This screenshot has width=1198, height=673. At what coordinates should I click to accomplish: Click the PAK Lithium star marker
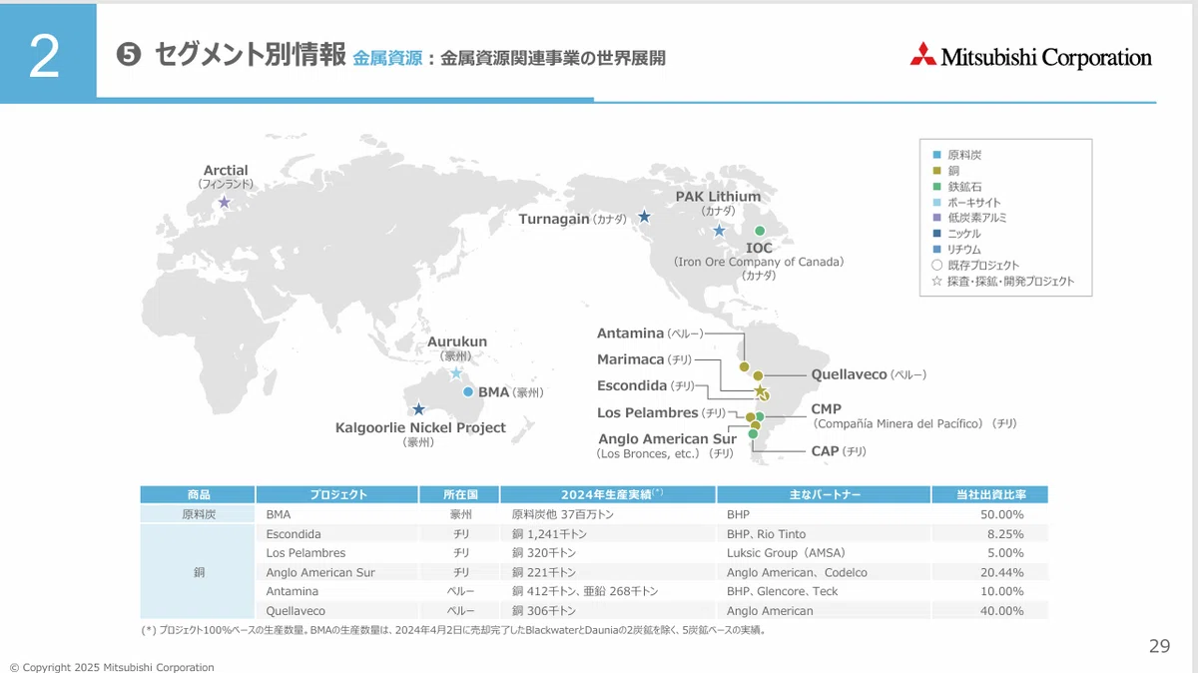[x=719, y=231]
